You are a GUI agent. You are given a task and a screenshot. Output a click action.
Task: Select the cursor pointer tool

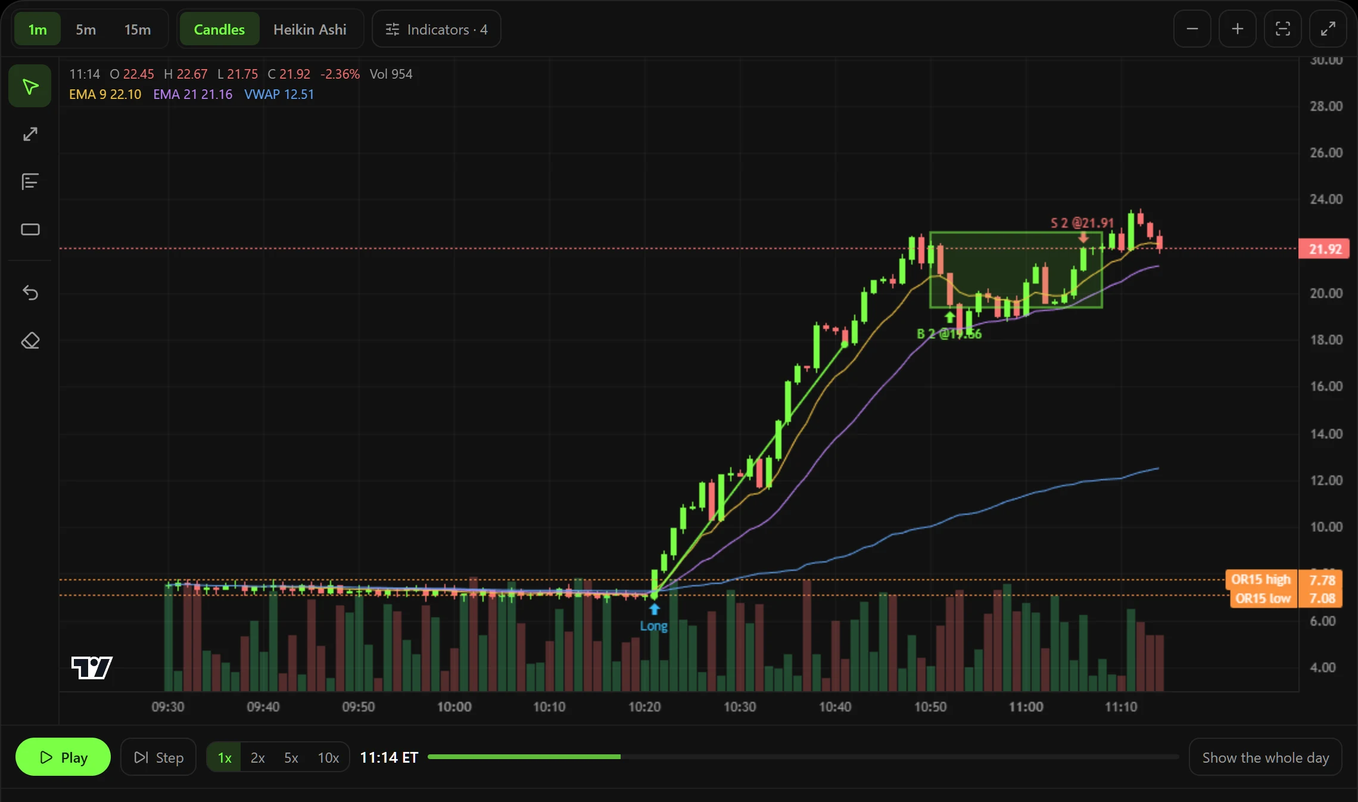pyautogui.click(x=30, y=86)
